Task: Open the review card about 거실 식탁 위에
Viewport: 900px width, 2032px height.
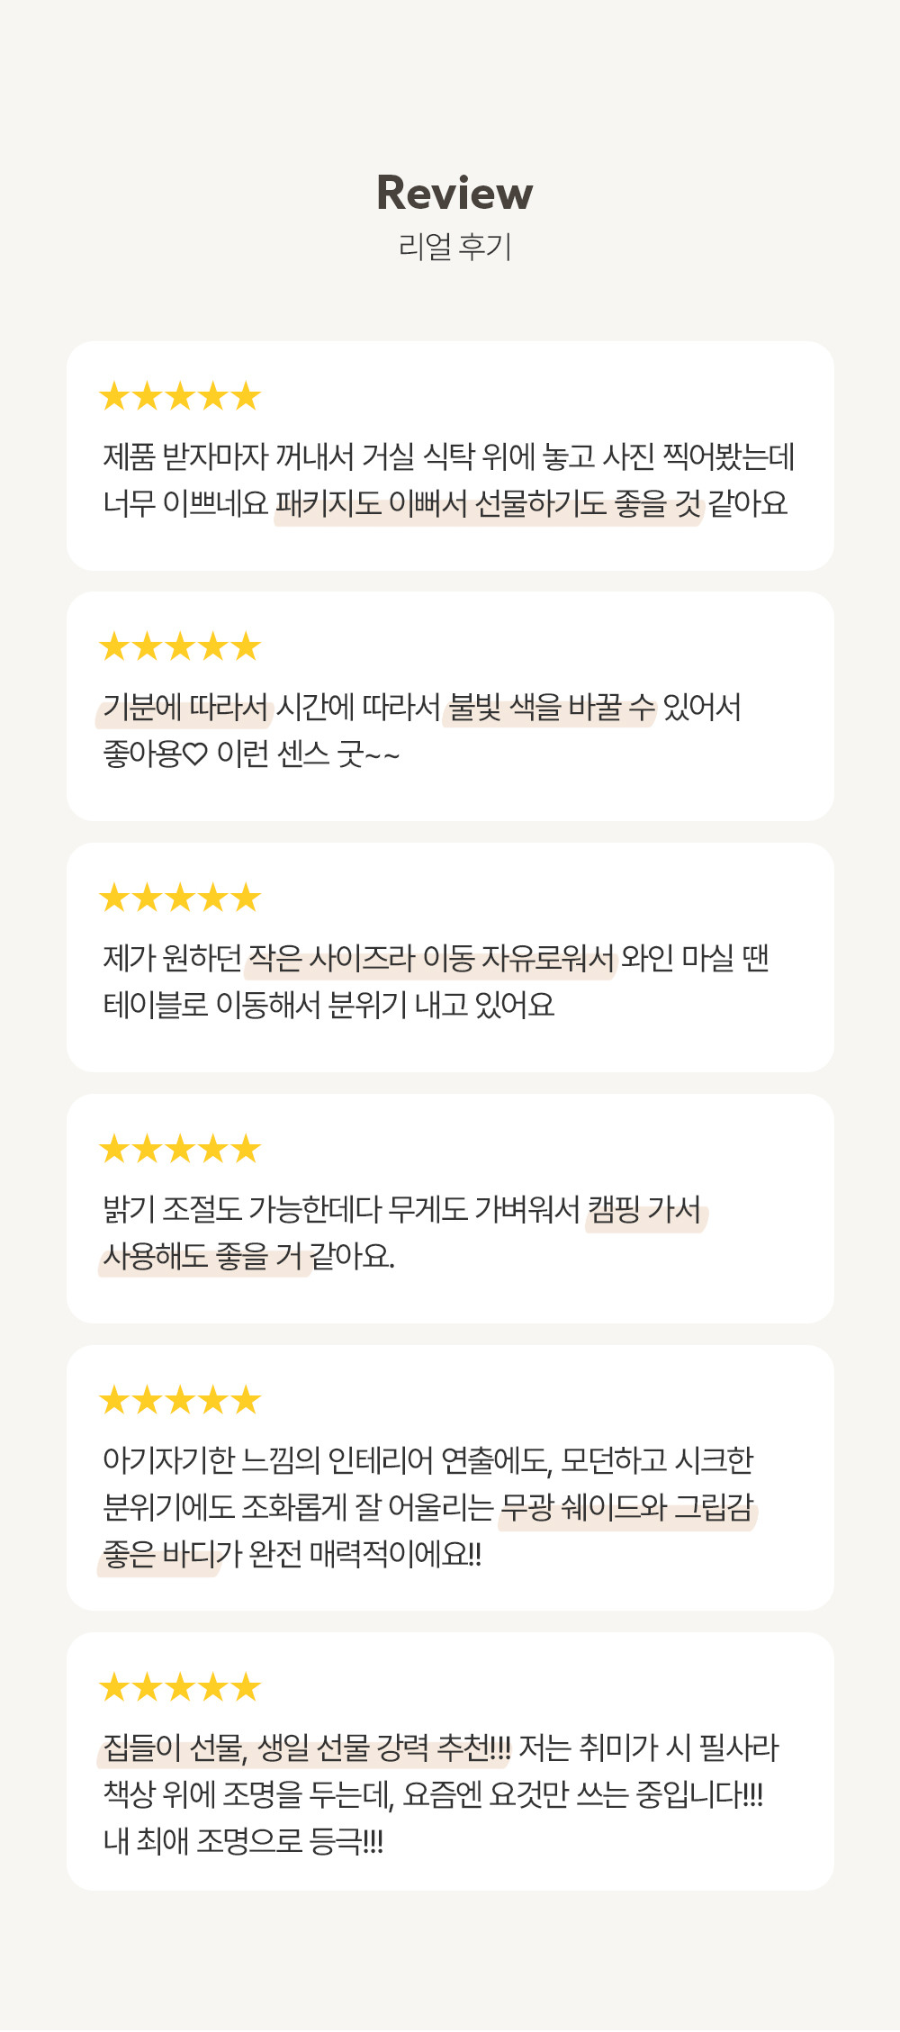Action: click(450, 456)
